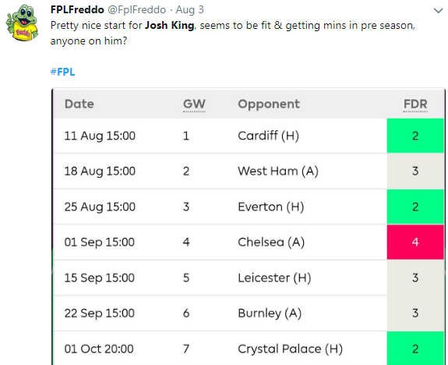
Task: Select the West Ham (A) fixture row
Action: pos(249,171)
